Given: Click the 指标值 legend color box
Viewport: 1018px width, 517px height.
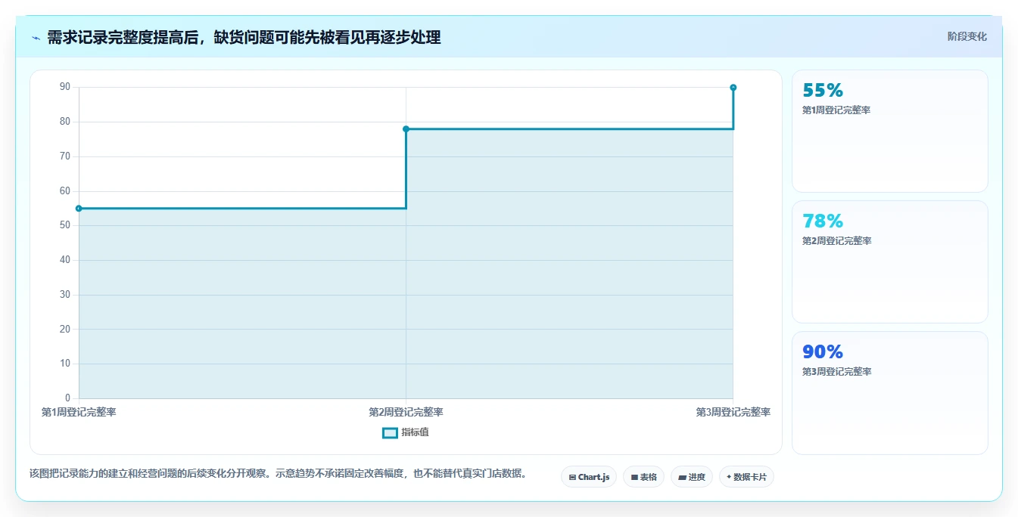Looking at the screenshot, I should click(x=390, y=433).
